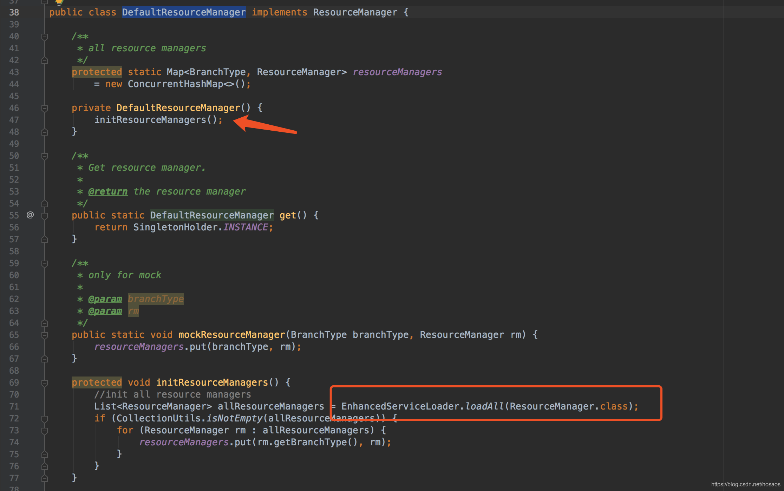Screen dimensions: 784x491
Task: Click the fold end marker at line 77
Action: point(45,478)
